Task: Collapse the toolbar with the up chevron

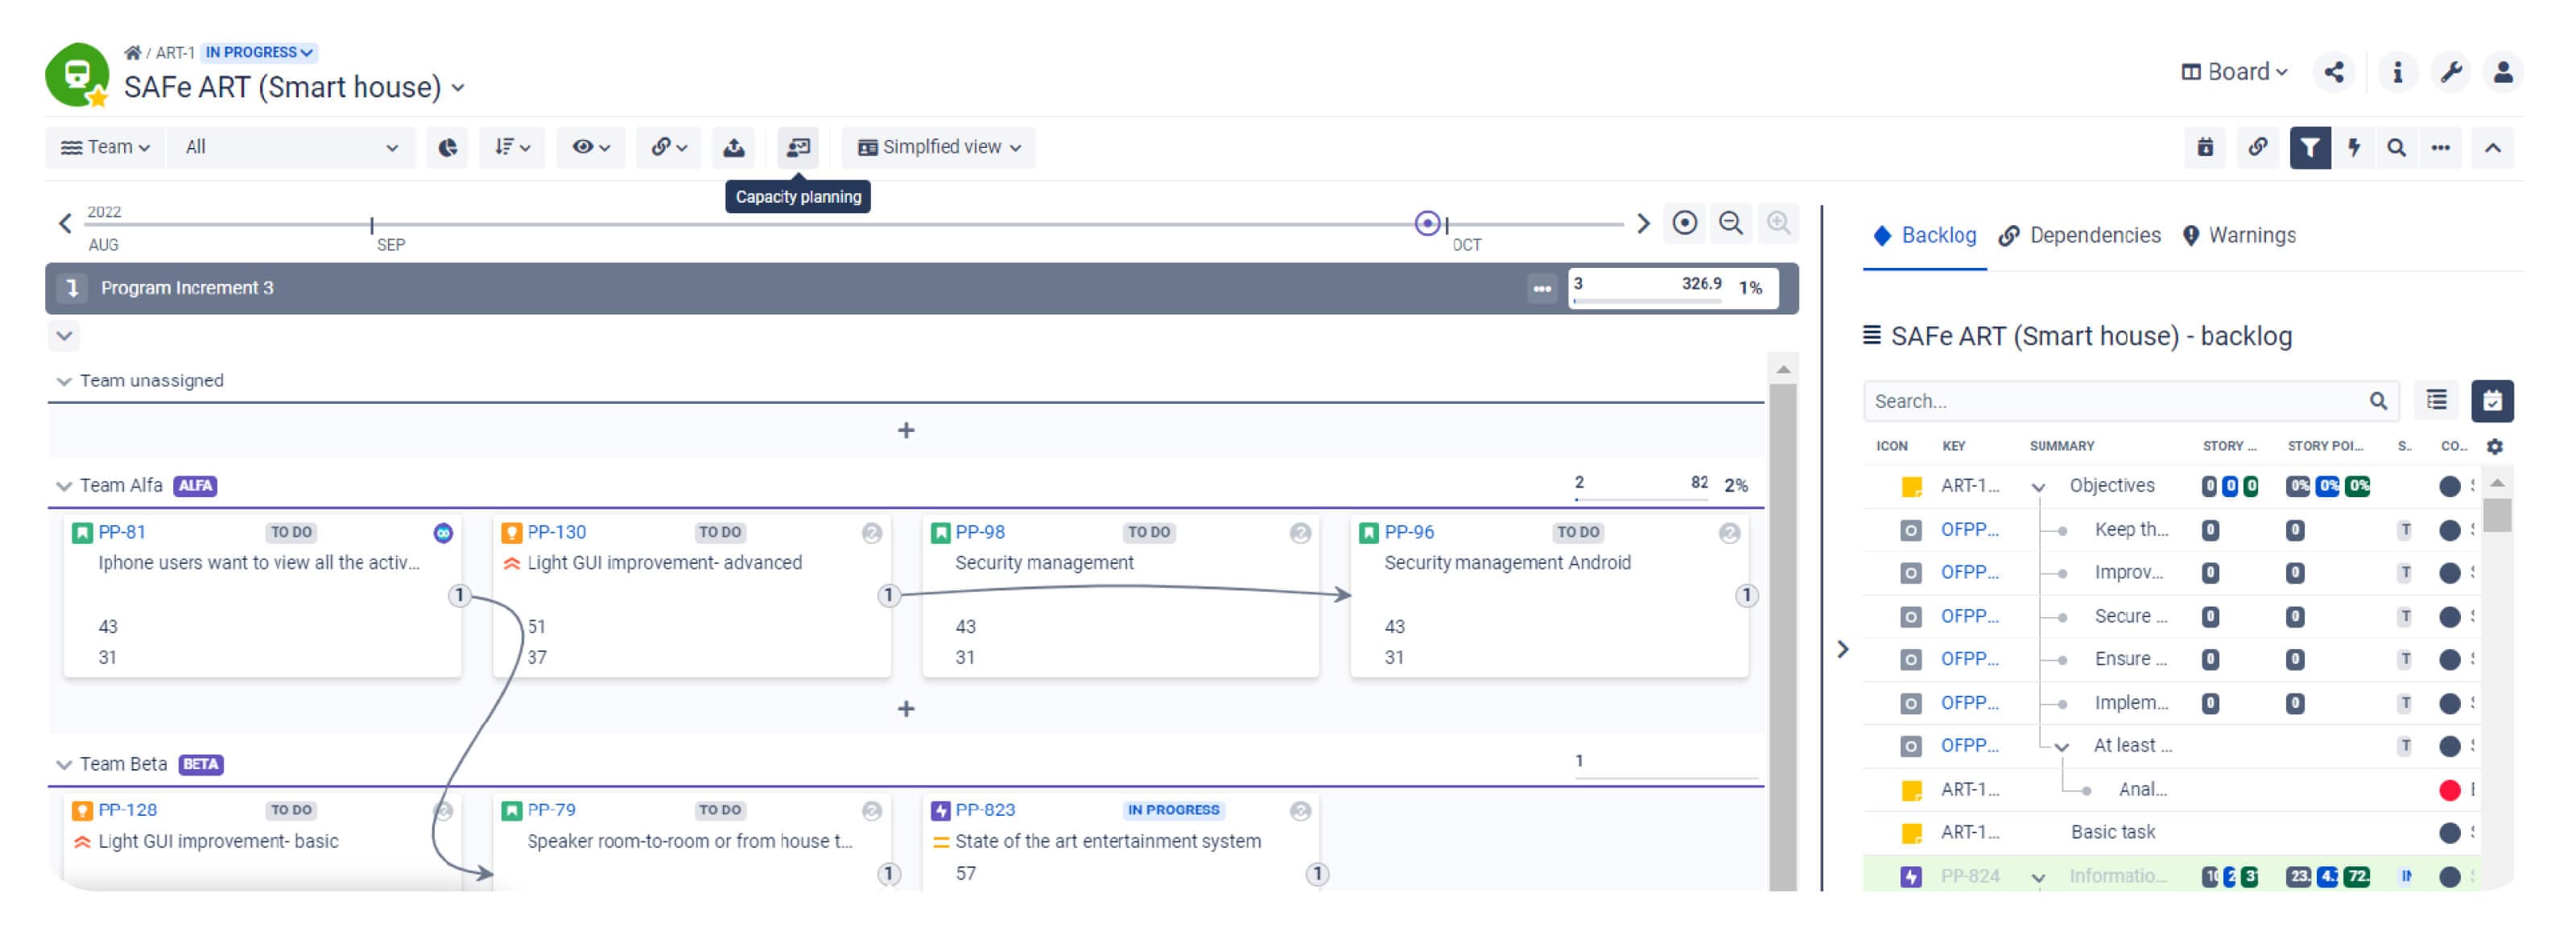Action: click(2493, 148)
